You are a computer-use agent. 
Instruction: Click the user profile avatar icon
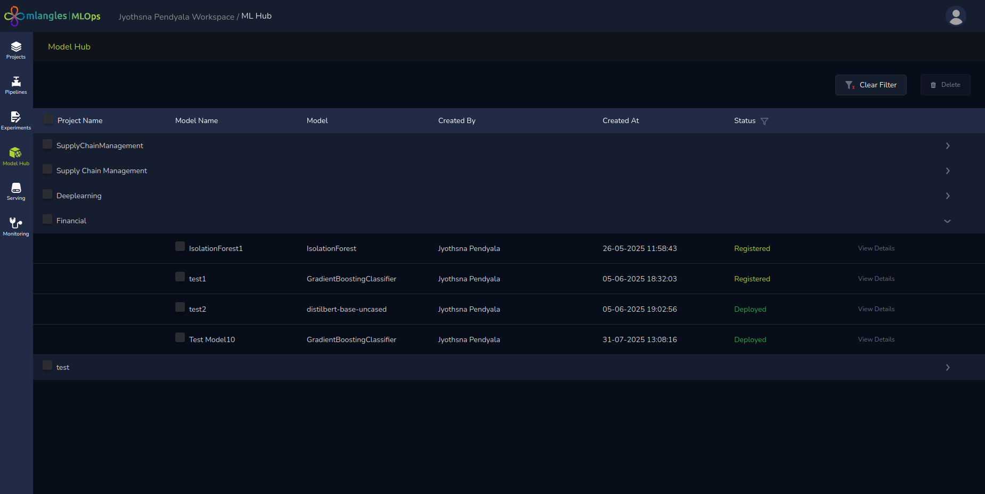(956, 16)
